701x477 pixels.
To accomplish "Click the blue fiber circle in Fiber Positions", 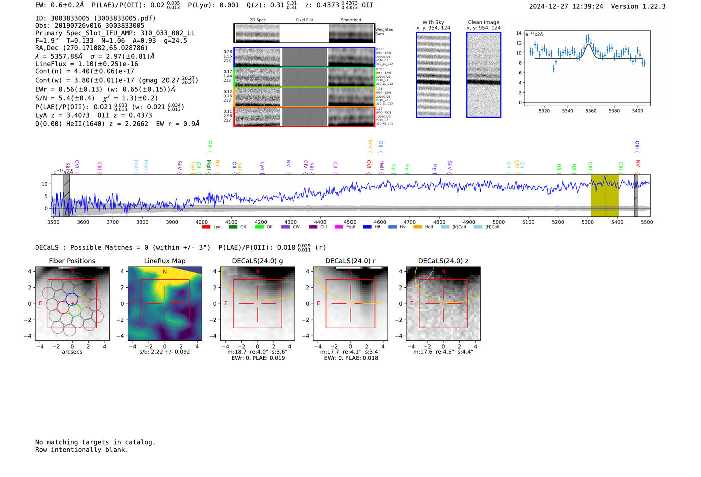I will tap(72, 300).
